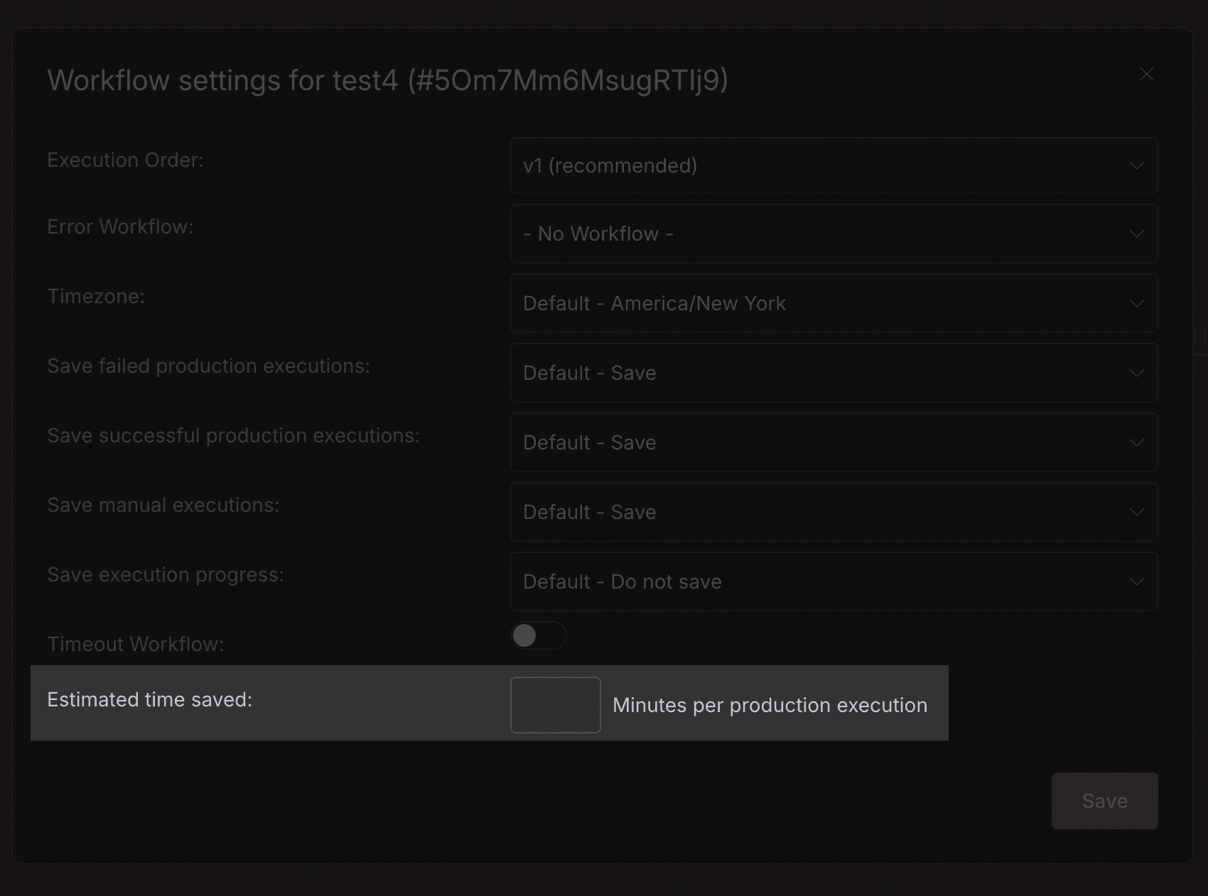
Task: Click the X icon to dismiss settings
Action: tap(1146, 73)
